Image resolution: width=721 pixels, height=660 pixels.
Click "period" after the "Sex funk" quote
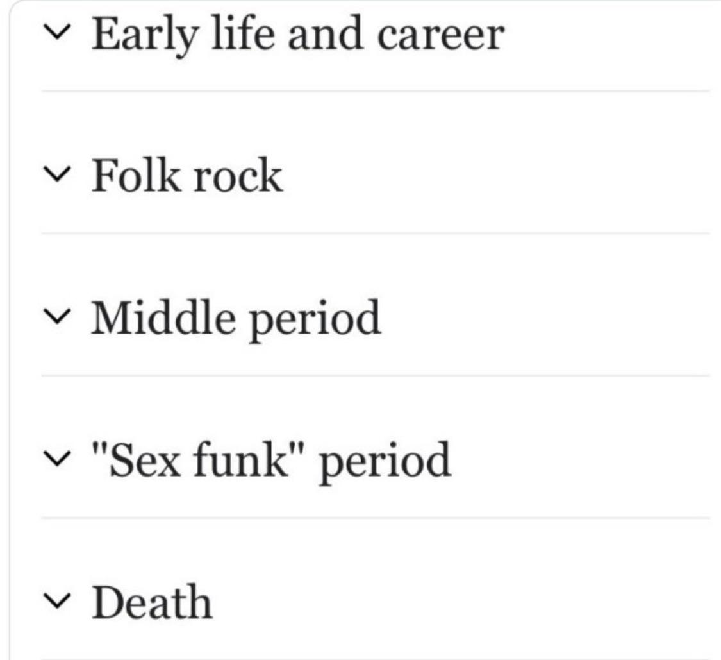click(385, 462)
